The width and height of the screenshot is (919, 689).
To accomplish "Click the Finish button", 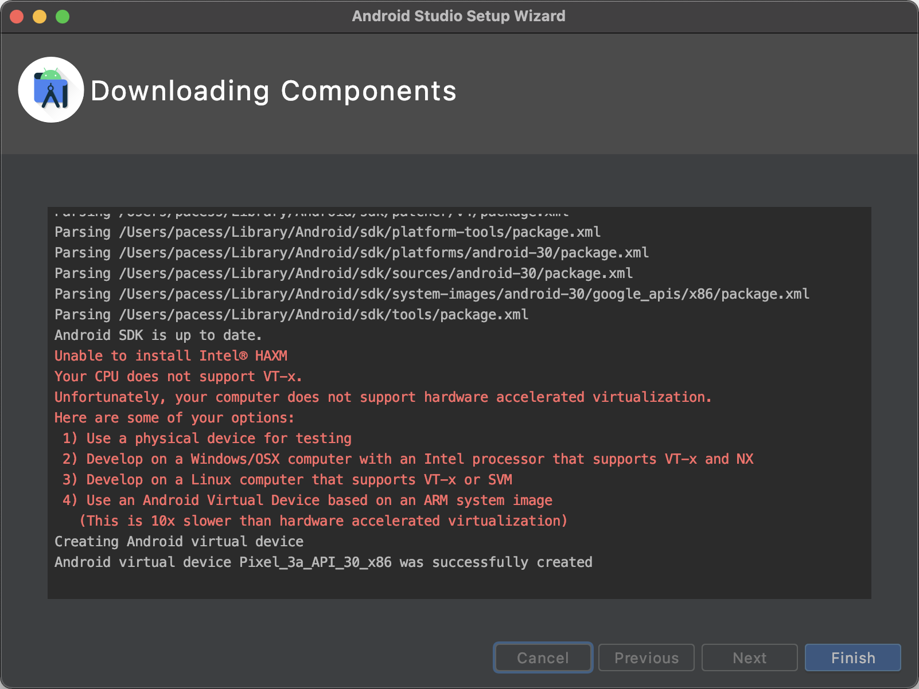I will point(852,657).
